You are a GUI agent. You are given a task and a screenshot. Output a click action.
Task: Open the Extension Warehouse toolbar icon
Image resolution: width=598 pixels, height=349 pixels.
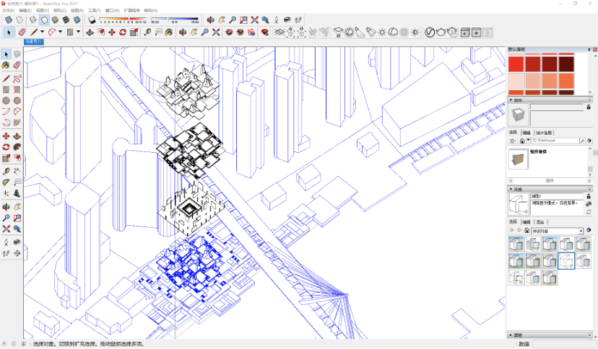[x=240, y=32]
